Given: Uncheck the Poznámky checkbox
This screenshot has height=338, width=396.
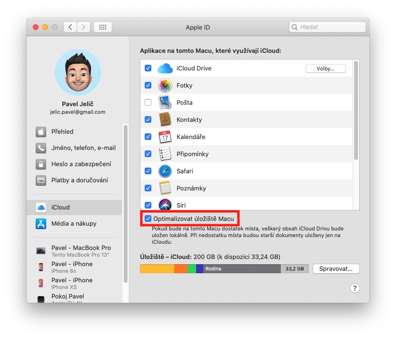Looking at the screenshot, I should pos(148,188).
